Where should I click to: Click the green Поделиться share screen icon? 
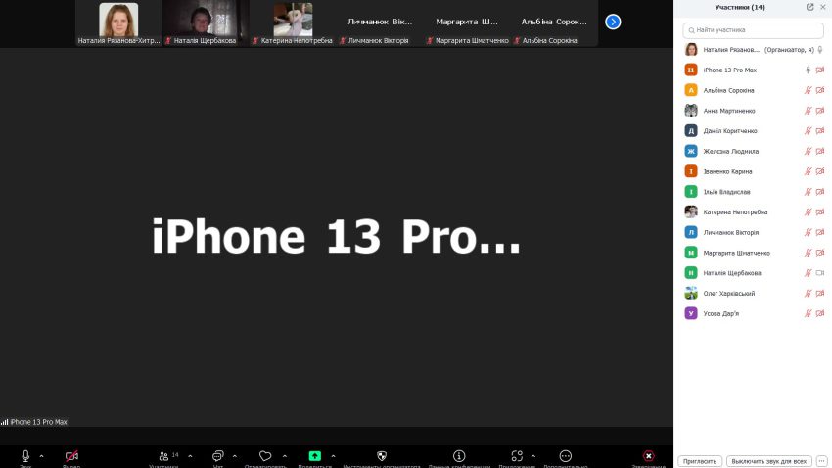click(314, 456)
